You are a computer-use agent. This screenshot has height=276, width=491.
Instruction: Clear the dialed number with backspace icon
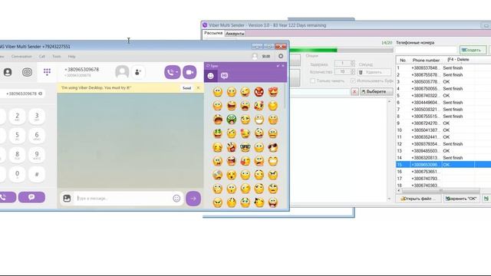click(41, 94)
